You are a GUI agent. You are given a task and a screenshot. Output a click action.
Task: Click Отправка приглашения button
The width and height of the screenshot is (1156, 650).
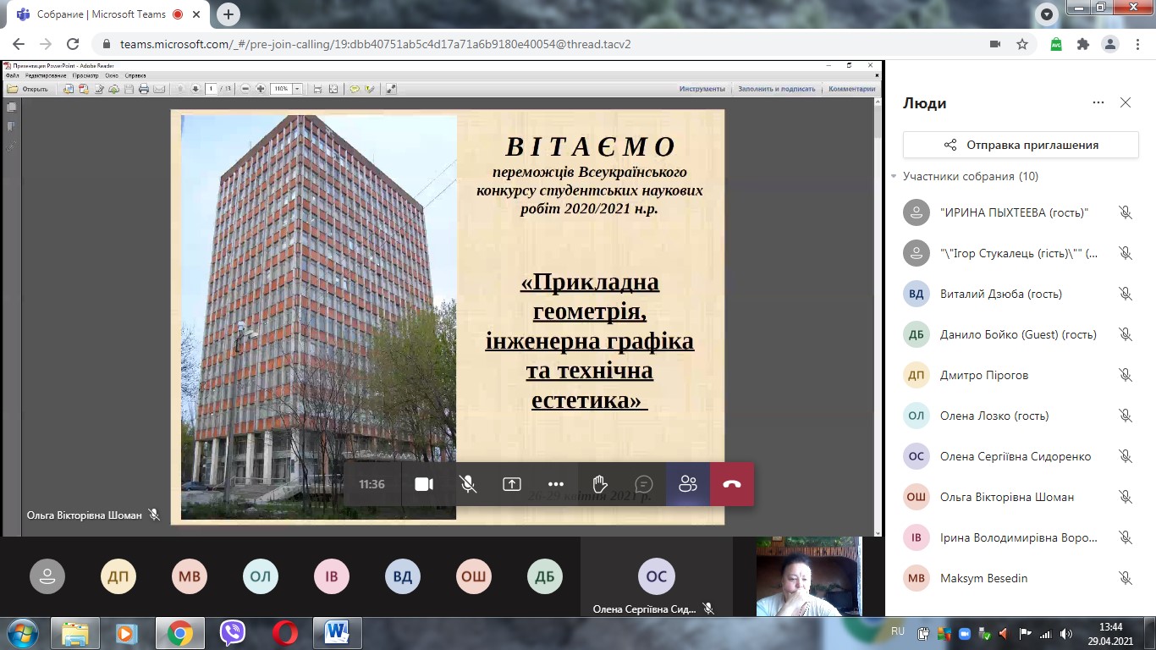(1021, 145)
